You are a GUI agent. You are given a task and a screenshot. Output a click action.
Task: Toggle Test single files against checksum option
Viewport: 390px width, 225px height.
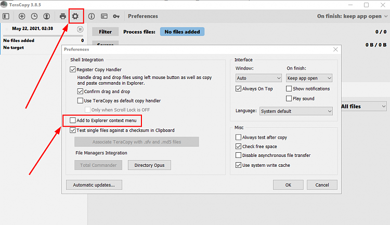pos(73,130)
